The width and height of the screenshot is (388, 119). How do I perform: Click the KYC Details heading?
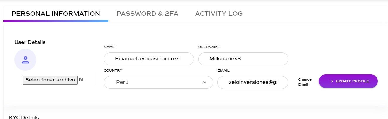tap(24, 117)
